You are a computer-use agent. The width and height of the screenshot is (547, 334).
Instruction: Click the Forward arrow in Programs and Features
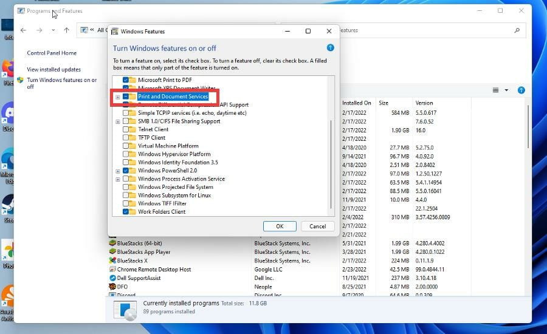(x=39, y=30)
